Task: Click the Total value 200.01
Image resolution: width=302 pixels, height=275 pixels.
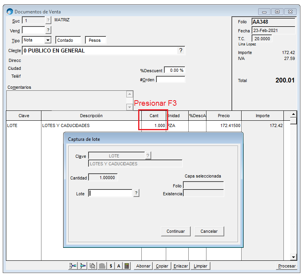Action: pos(285,80)
